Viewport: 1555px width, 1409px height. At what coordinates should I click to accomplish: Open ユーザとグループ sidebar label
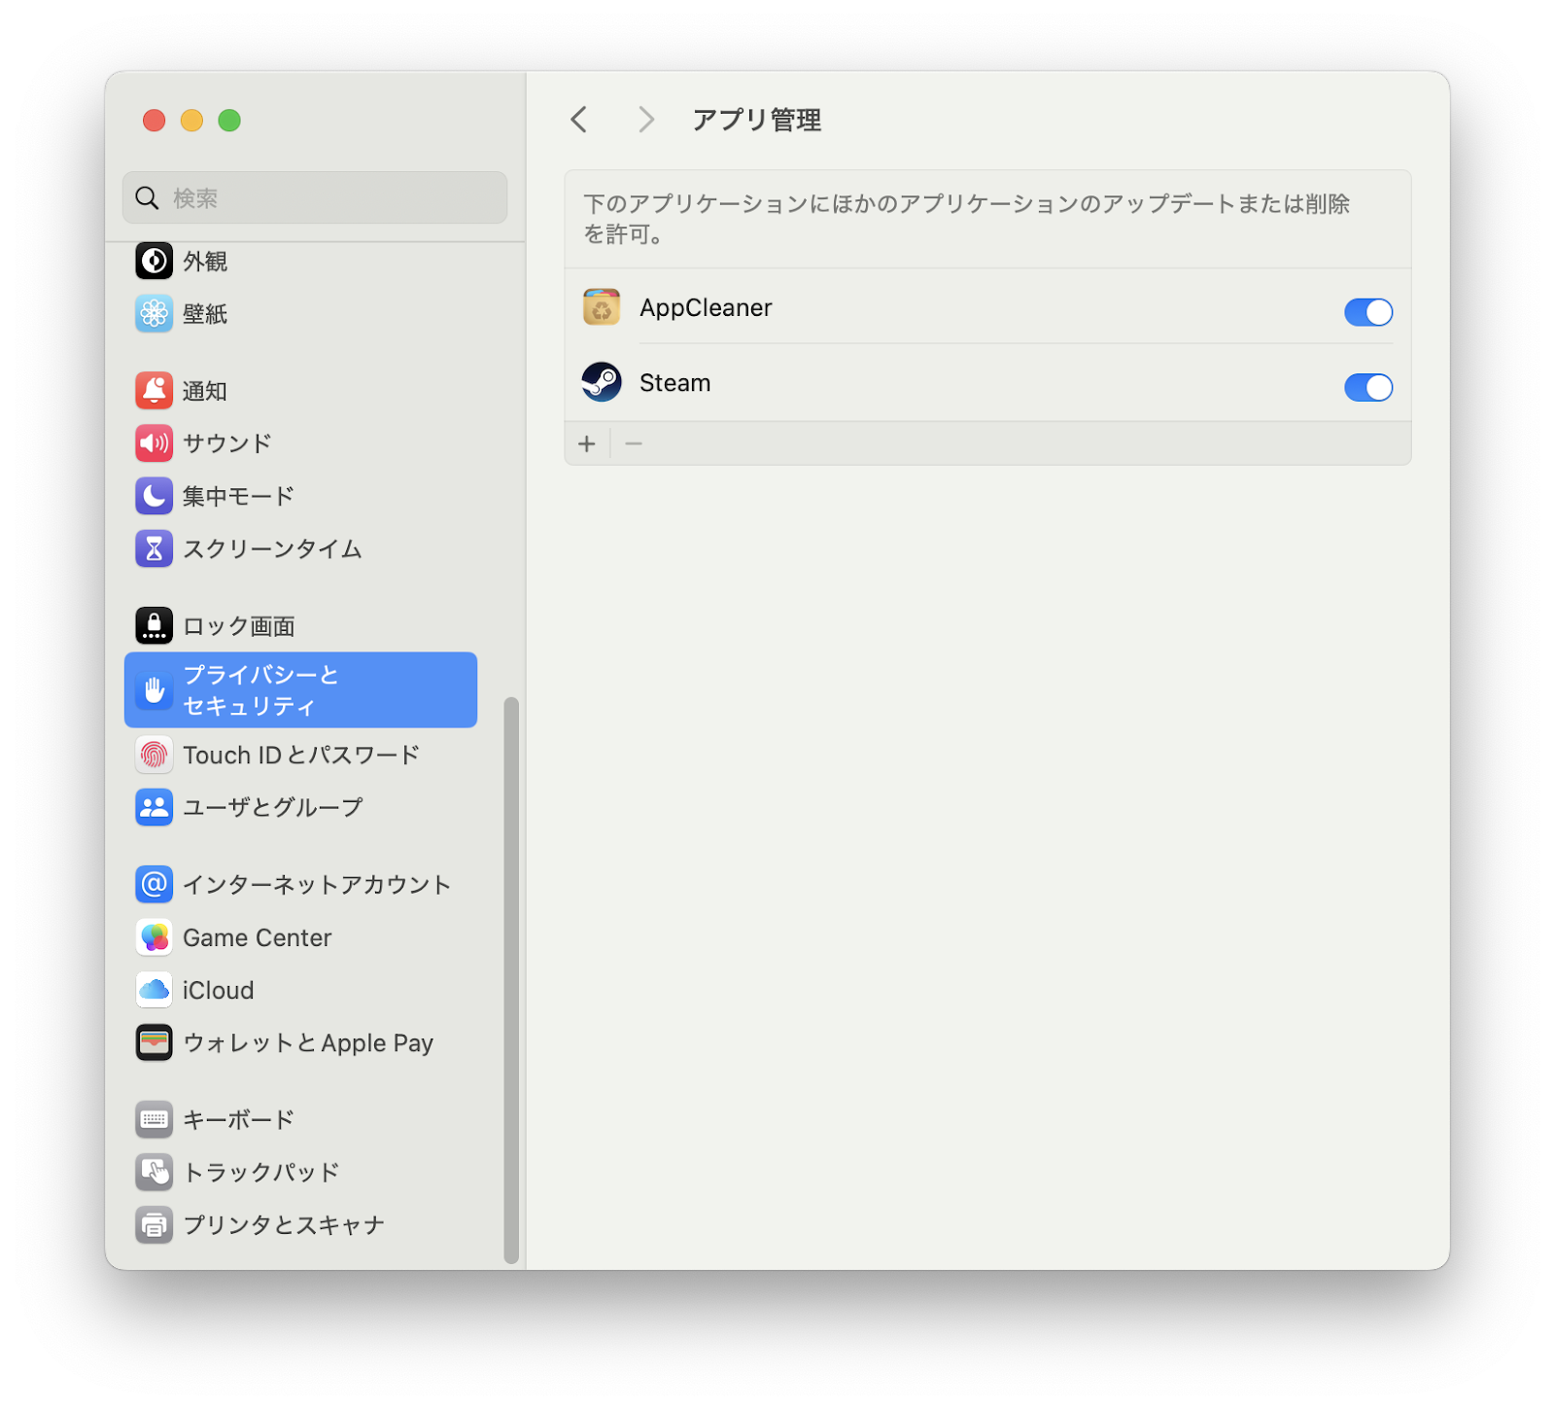273,807
